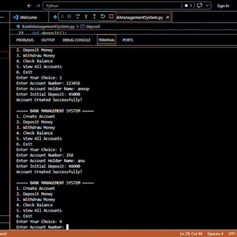Switch to the DEBUG CONSOLE tab

(x=77, y=40)
